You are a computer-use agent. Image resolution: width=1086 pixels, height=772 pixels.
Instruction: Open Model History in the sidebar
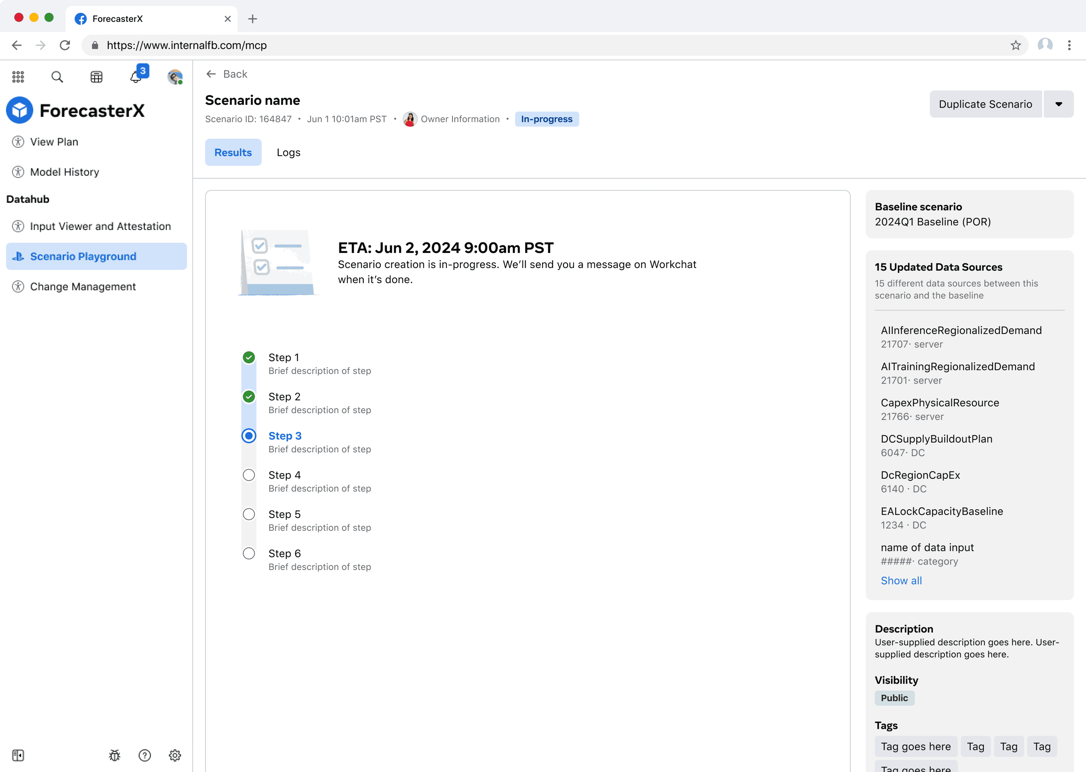coord(97,172)
